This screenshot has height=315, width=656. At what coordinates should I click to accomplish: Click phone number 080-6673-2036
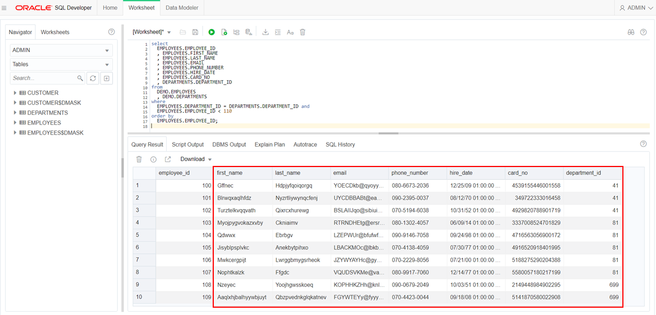(417, 185)
